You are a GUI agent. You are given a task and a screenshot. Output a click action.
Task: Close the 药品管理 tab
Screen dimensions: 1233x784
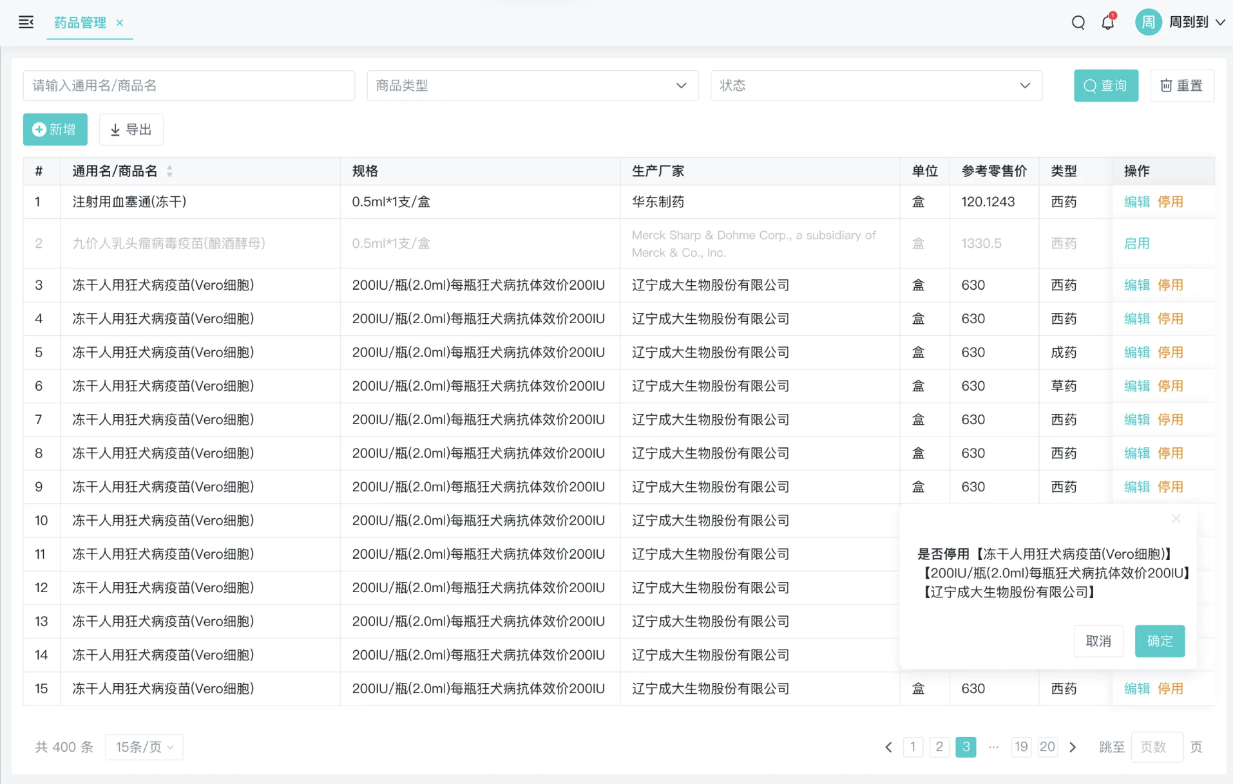(x=120, y=23)
